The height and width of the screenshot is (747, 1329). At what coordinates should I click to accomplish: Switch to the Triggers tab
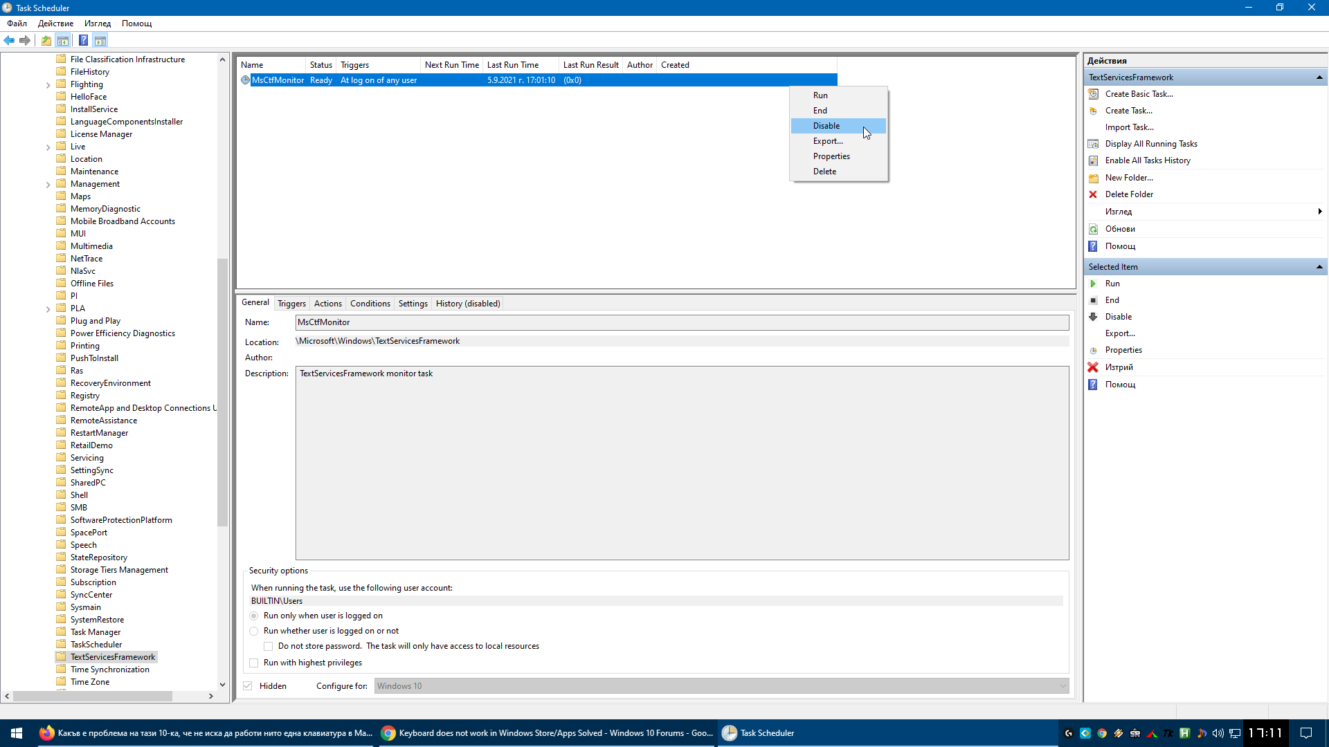(291, 304)
